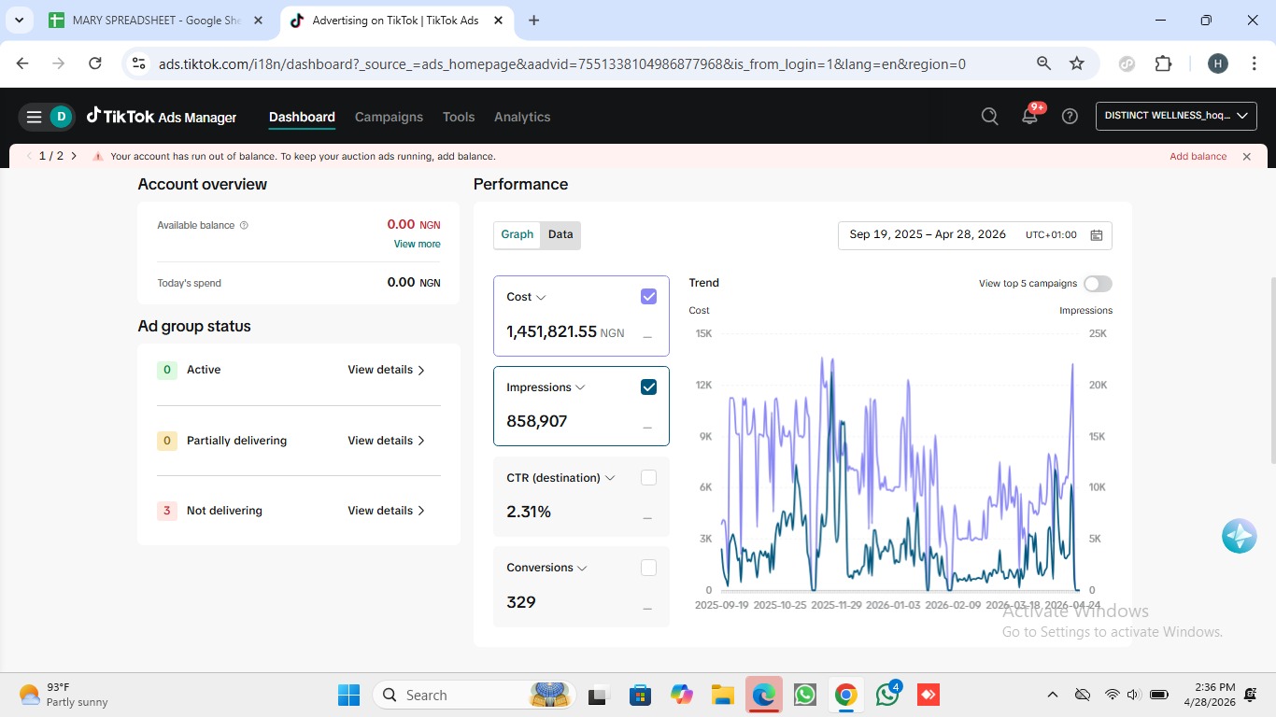This screenshot has height=717, width=1276.
Task: Open the Campaigns tab
Action: coord(389,117)
